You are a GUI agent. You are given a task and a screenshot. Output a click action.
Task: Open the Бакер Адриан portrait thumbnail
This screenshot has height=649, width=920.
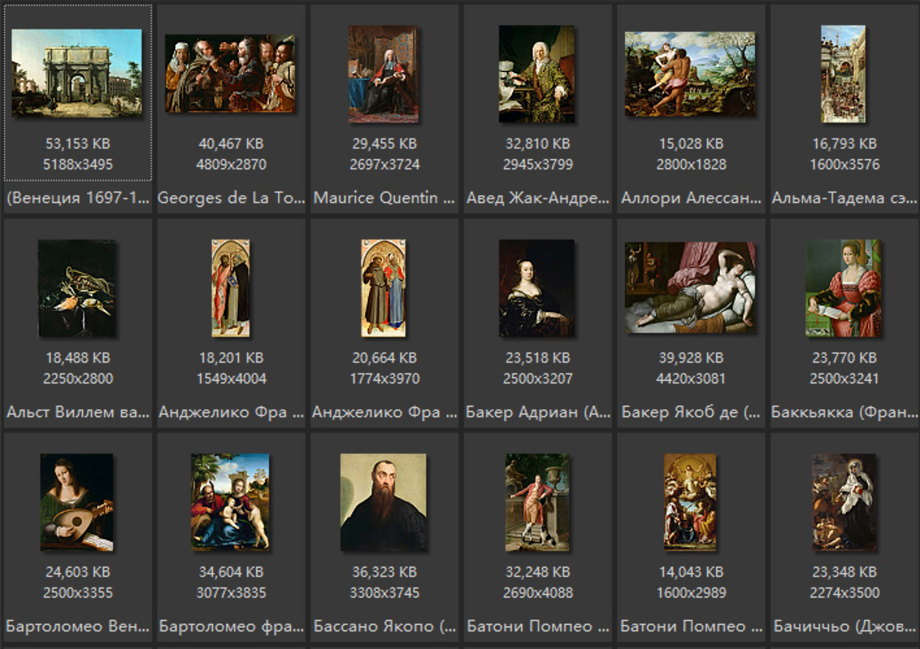[537, 288]
